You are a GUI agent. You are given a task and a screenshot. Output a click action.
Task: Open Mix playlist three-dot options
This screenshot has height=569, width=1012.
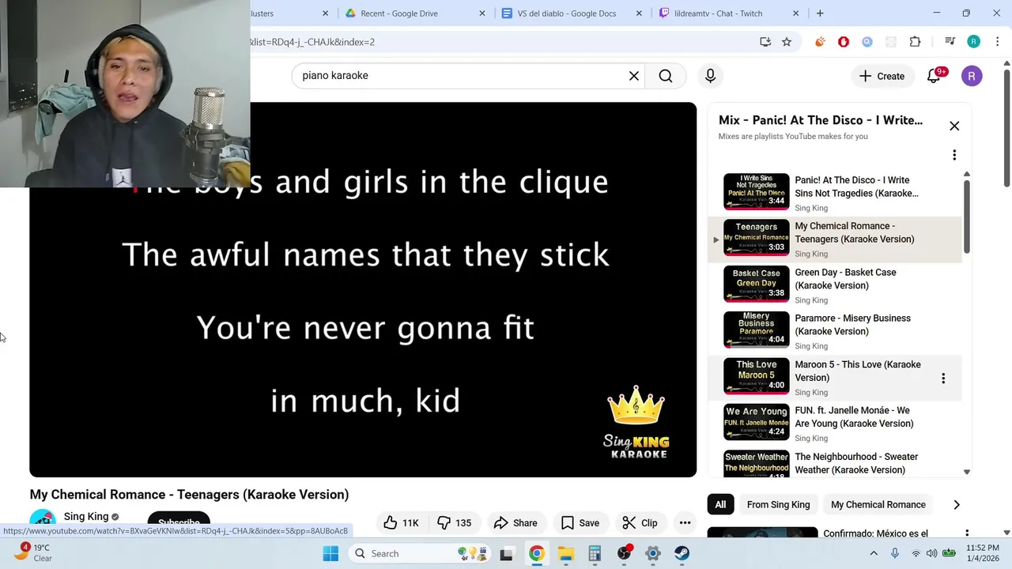[954, 155]
